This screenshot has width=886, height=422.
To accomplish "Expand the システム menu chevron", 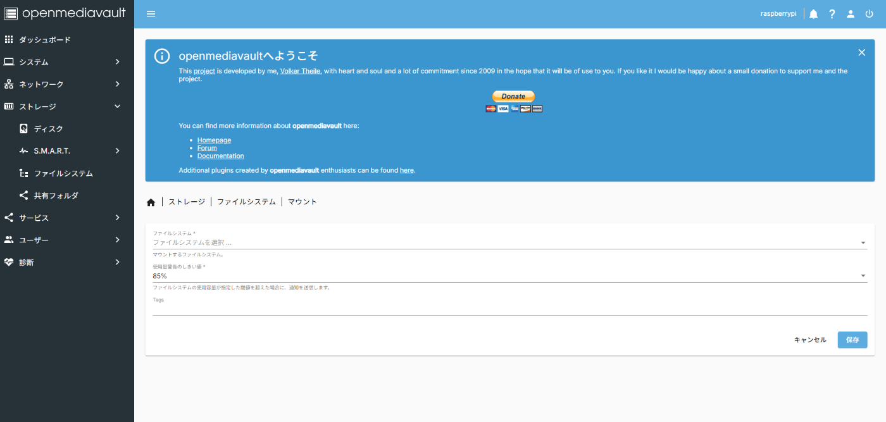I will click(x=118, y=62).
